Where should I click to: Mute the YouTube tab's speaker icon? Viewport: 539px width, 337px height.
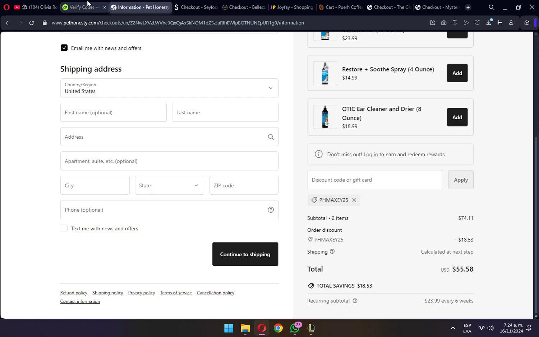[x=24, y=7]
